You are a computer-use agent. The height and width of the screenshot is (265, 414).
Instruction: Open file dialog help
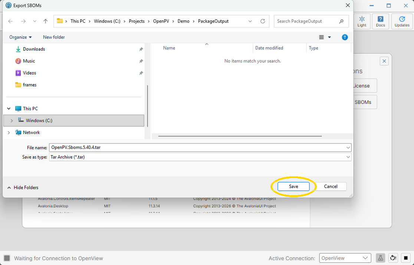tap(345, 37)
